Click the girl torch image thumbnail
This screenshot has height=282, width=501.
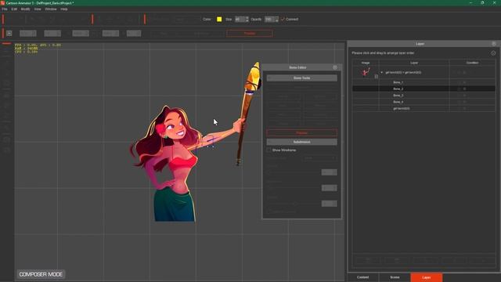point(366,72)
